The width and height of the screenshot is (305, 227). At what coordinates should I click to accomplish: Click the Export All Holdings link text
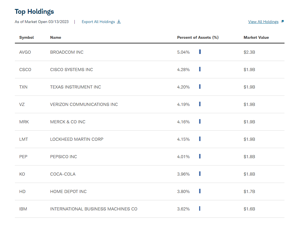pyautogui.click(x=98, y=22)
